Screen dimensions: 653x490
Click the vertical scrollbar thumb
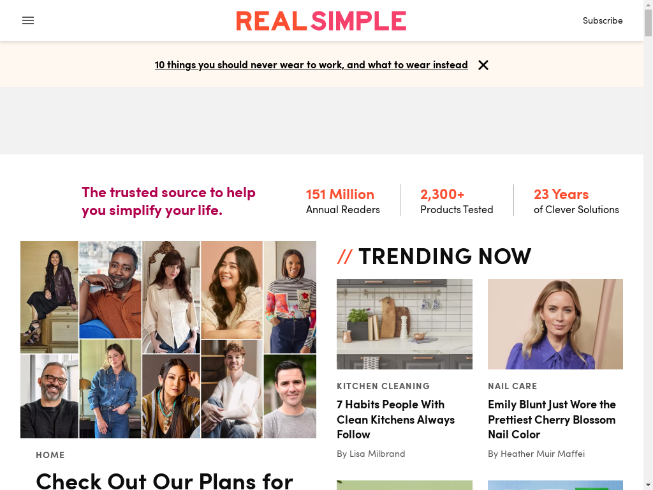pyautogui.click(x=648, y=23)
